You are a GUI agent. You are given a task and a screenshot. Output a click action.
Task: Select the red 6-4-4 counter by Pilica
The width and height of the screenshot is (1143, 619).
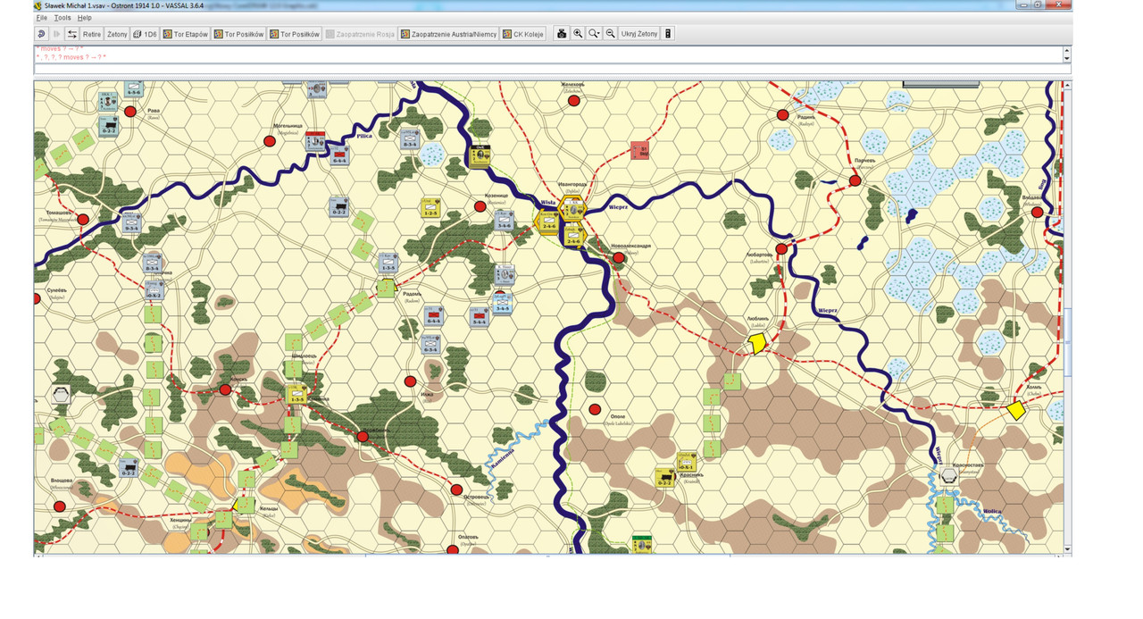click(x=339, y=156)
